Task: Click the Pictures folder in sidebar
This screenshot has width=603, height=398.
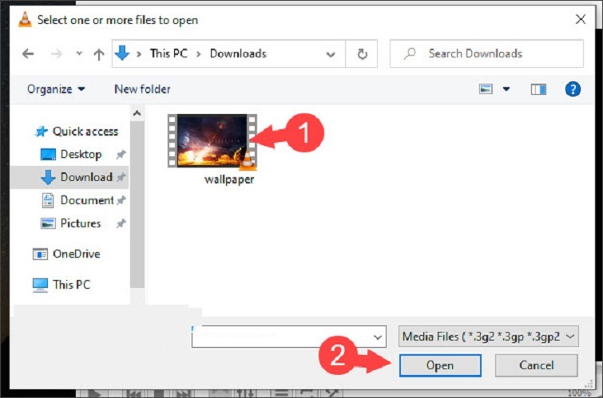Action: point(81,223)
